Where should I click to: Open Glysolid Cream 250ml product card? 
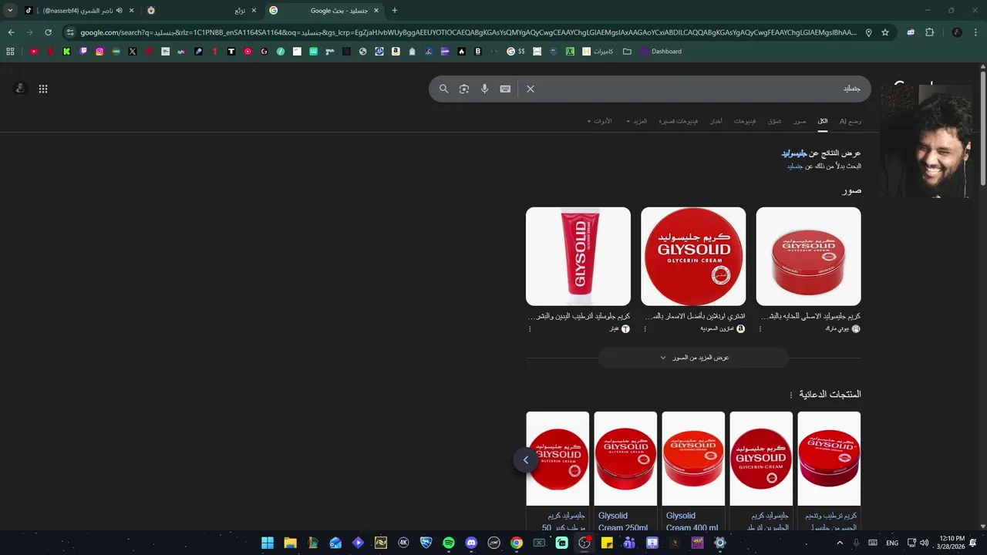pos(625,472)
